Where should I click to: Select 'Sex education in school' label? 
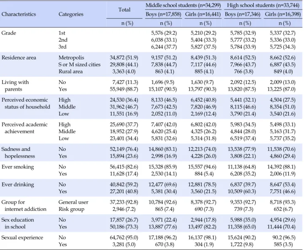point(17,223)
